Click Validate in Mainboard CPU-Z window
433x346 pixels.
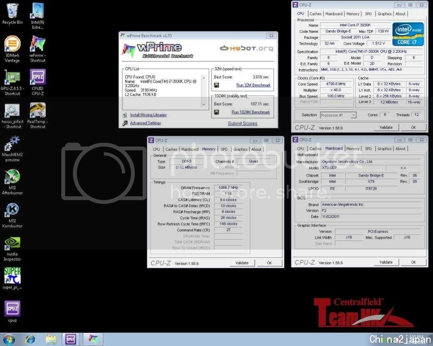coord(386,262)
